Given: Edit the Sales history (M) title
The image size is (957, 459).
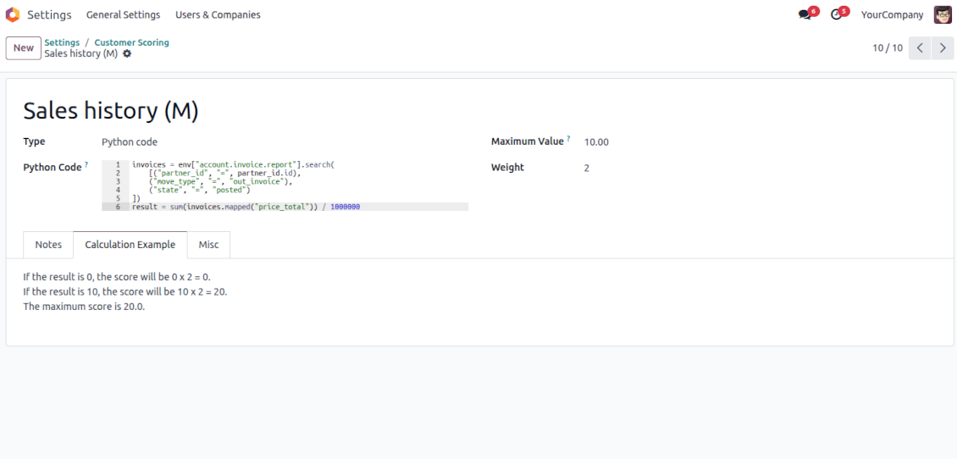Looking at the screenshot, I should coord(111,110).
